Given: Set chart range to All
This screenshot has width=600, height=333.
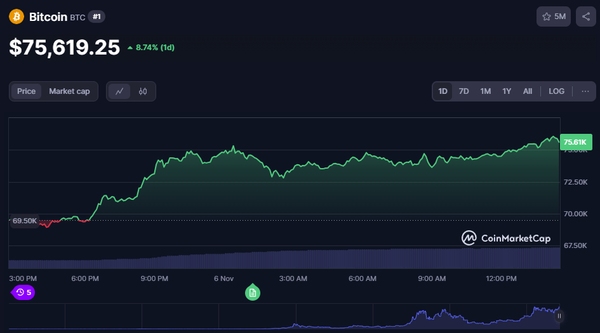Looking at the screenshot, I should 527,91.
